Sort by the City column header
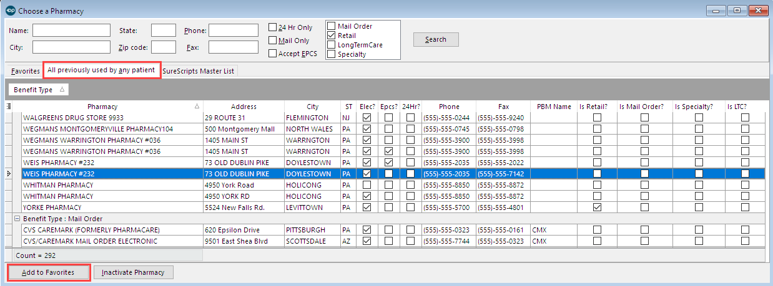773x286 pixels. tap(312, 107)
